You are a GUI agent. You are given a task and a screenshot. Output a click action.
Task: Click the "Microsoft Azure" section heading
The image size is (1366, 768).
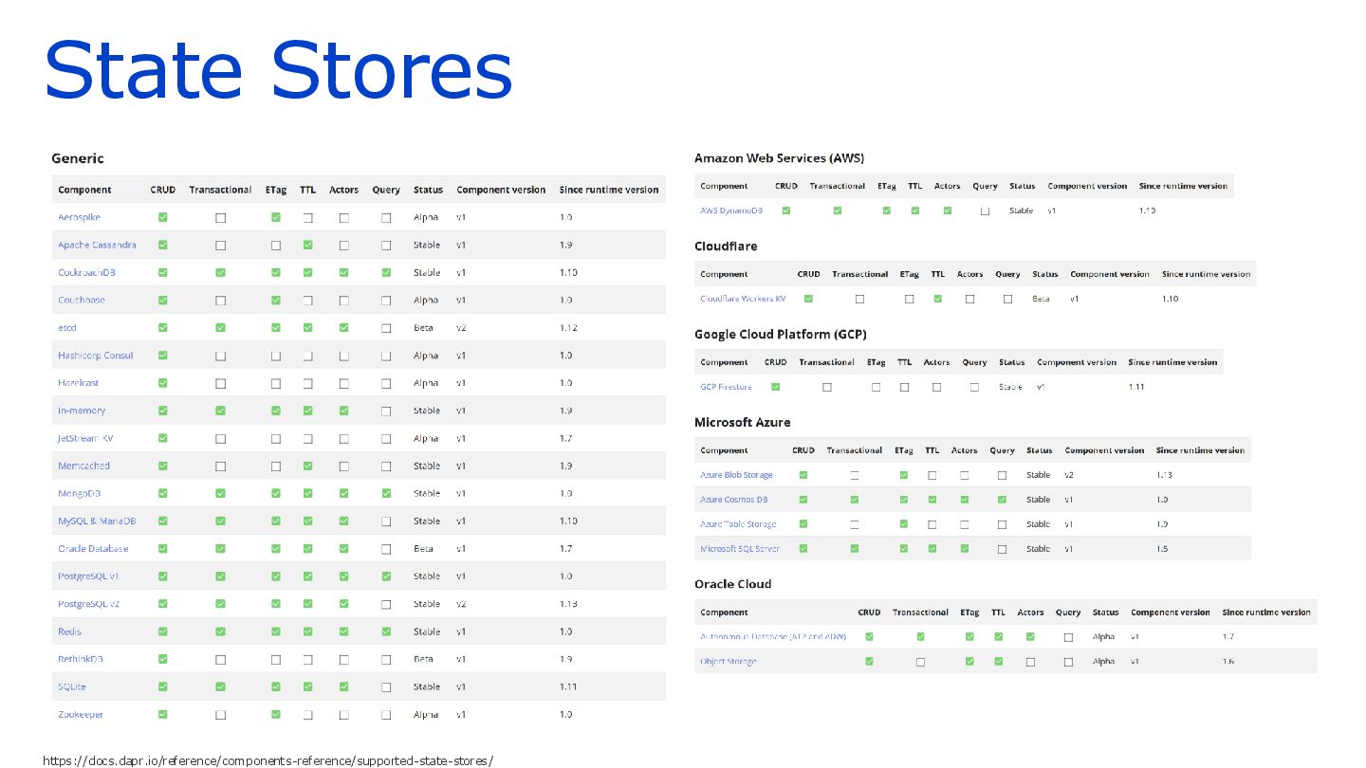[x=742, y=423]
